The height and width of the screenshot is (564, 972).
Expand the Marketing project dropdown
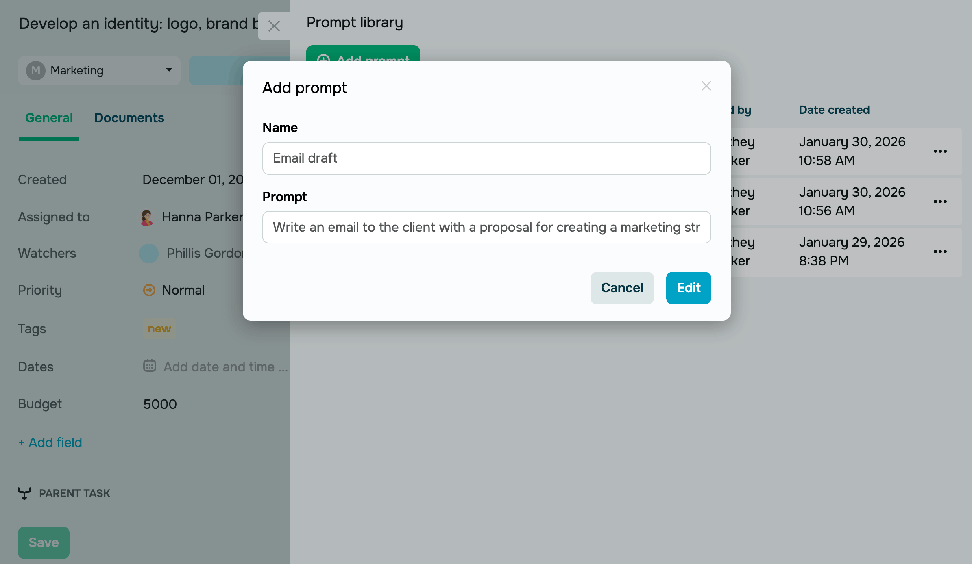click(x=169, y=70)
